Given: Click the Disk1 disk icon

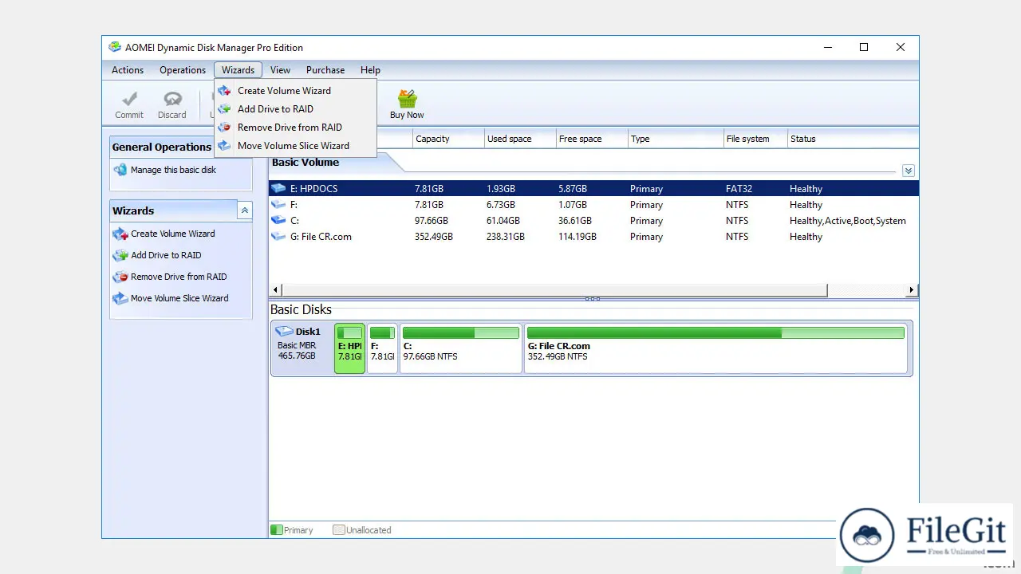Looking at the screenshot, I should [284, 331].
